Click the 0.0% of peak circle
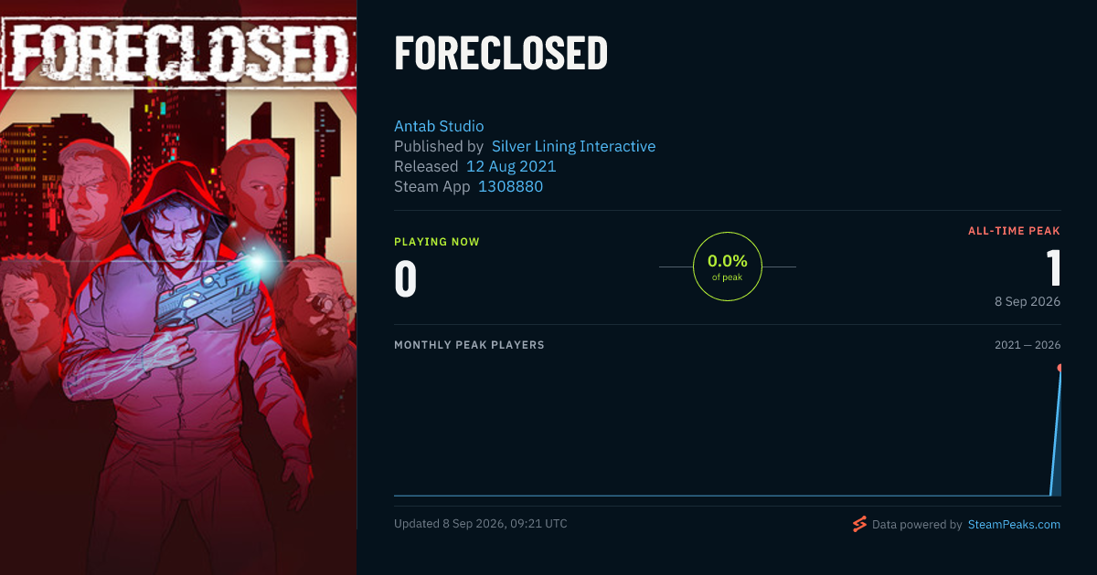The image size is (1097, 575). point(728,267)
